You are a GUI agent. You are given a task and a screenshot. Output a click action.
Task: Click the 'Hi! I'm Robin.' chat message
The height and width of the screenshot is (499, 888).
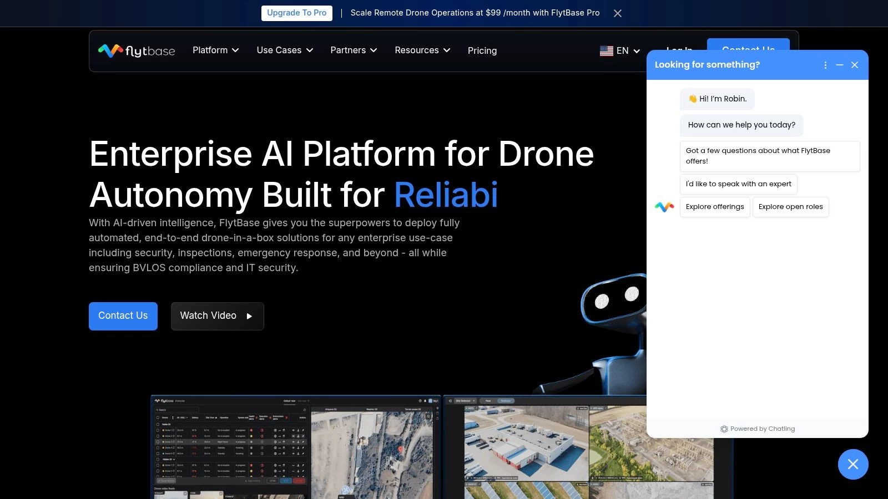(x=717, y=99)
